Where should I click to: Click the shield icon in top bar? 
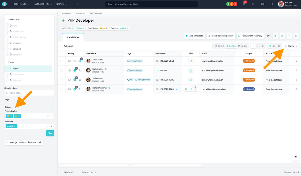pyautogui.click(x=272, y=4)
